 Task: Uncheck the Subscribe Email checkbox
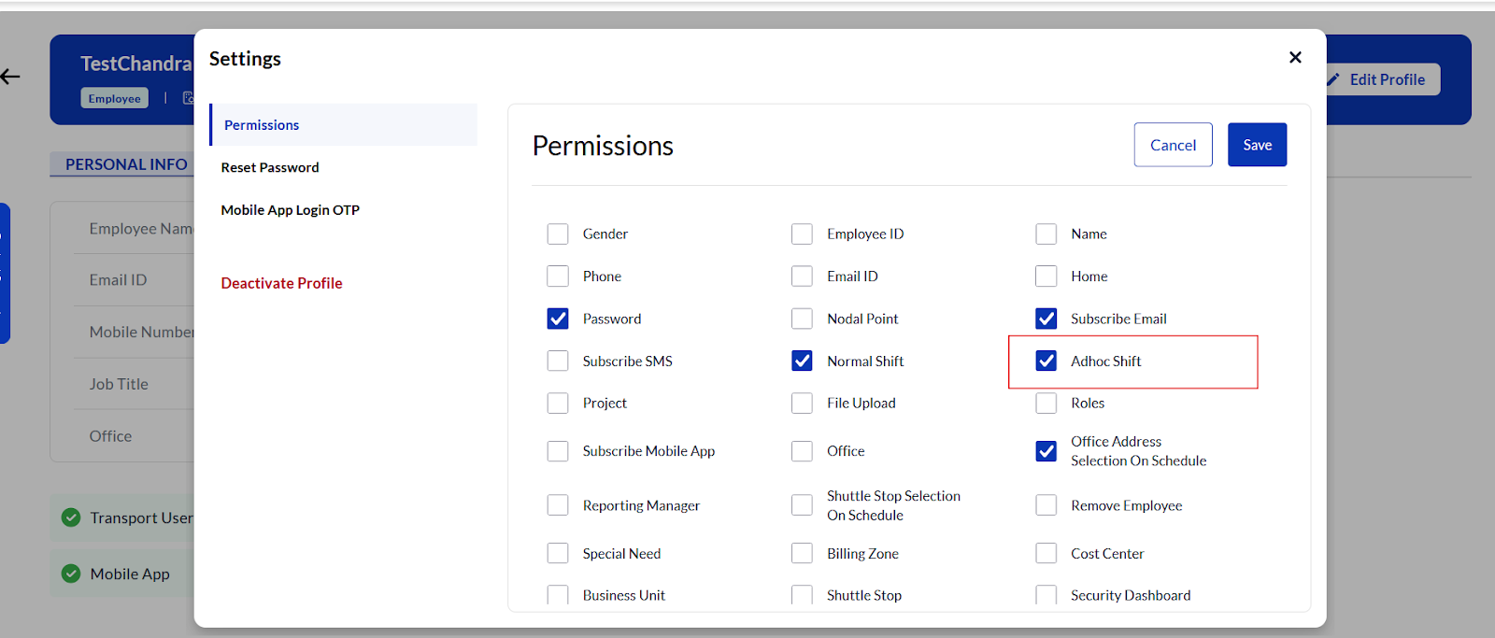(x=1046, y=319)
